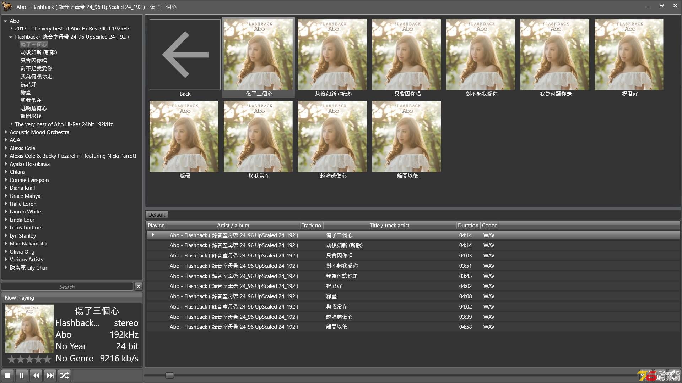Select 劫後如新 (新歌) in library tree
Viewport: 682px width, 383px height.
coord(39,52)
